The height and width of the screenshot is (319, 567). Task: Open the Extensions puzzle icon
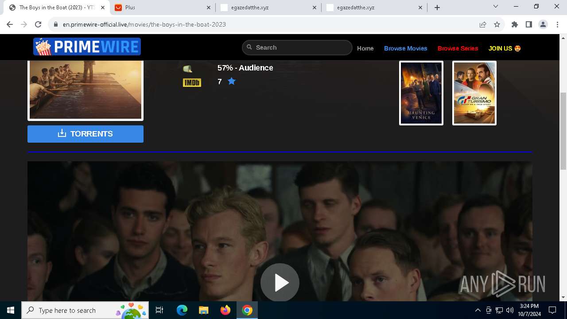tap(515, 24)
